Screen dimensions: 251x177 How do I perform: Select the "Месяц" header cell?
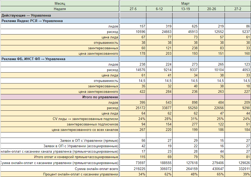click(x=60, y=3)
